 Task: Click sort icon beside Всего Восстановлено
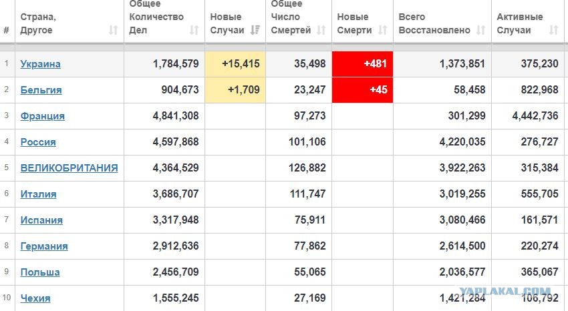point(480,30)
